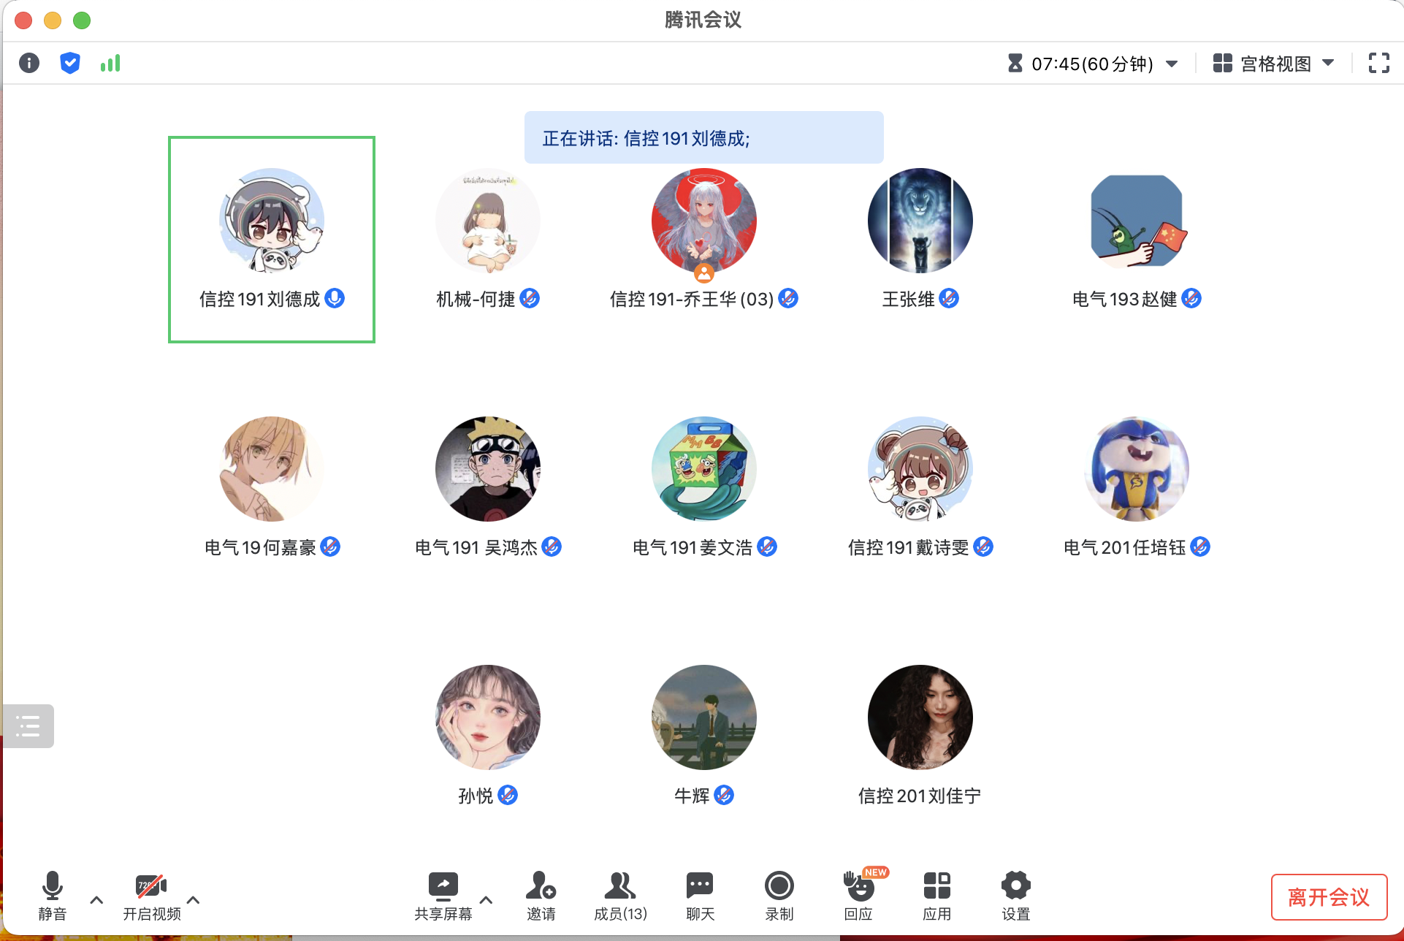This screenshot has width=1404, height=941.
Task: Open the 应用 apps icon
Action: tap(936, 894)
